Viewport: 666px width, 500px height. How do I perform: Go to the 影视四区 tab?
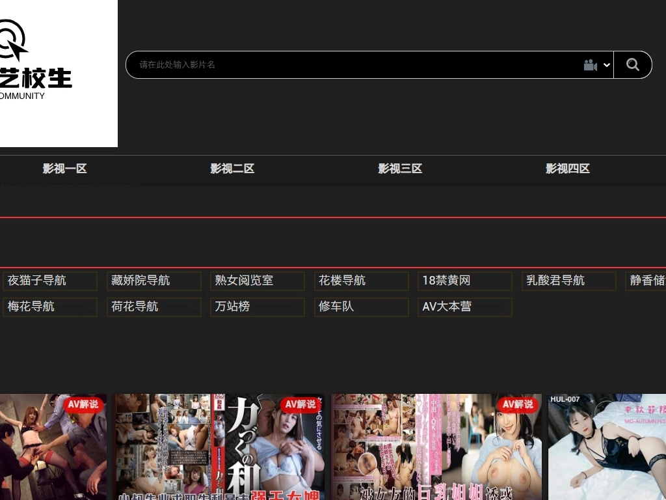(567, 169)
